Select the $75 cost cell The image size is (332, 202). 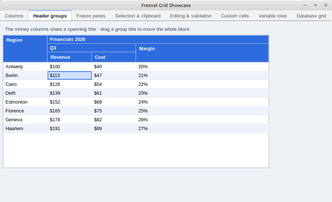point(114,111)
